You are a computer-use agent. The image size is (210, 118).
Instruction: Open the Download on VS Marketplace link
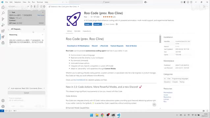click(x=78, y=46)
